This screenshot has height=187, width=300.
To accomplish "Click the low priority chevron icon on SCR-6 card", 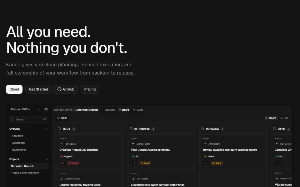I will pyautogui.click(x=278, y=163).
